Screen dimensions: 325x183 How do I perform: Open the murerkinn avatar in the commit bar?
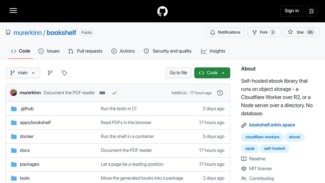pos(14,93)
